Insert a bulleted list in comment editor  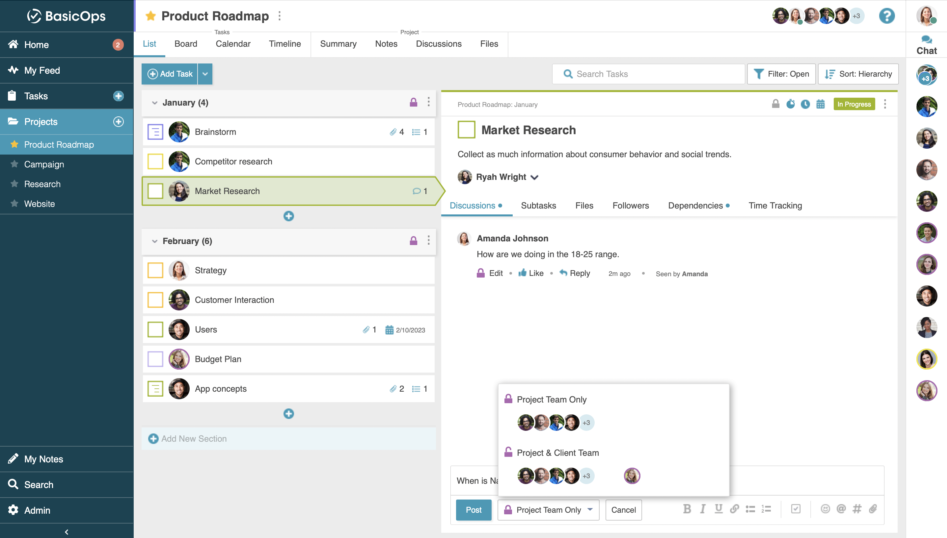[750, 509]
